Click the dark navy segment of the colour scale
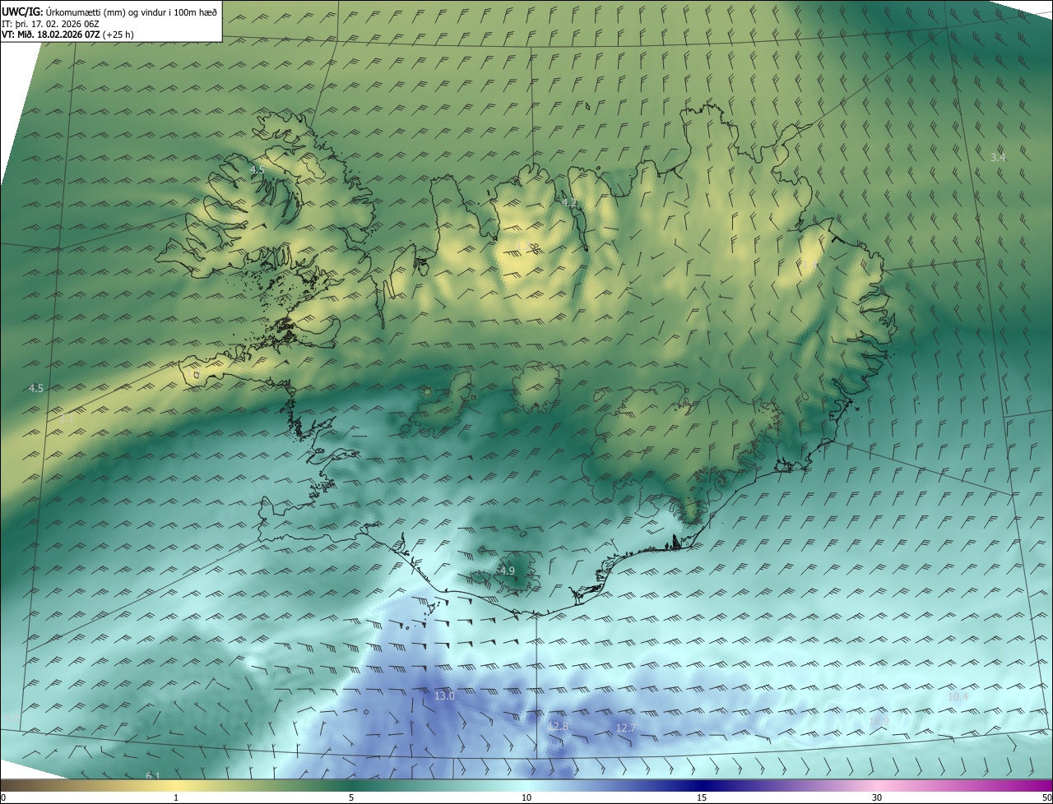 [x=702, y=785]
